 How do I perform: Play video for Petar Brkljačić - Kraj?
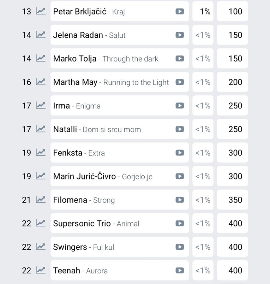pos(180,11)
